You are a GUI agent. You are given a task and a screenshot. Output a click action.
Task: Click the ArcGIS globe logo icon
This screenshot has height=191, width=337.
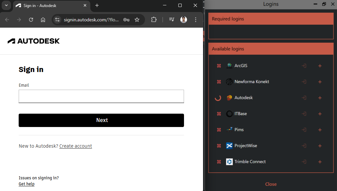tap(229, 66)
